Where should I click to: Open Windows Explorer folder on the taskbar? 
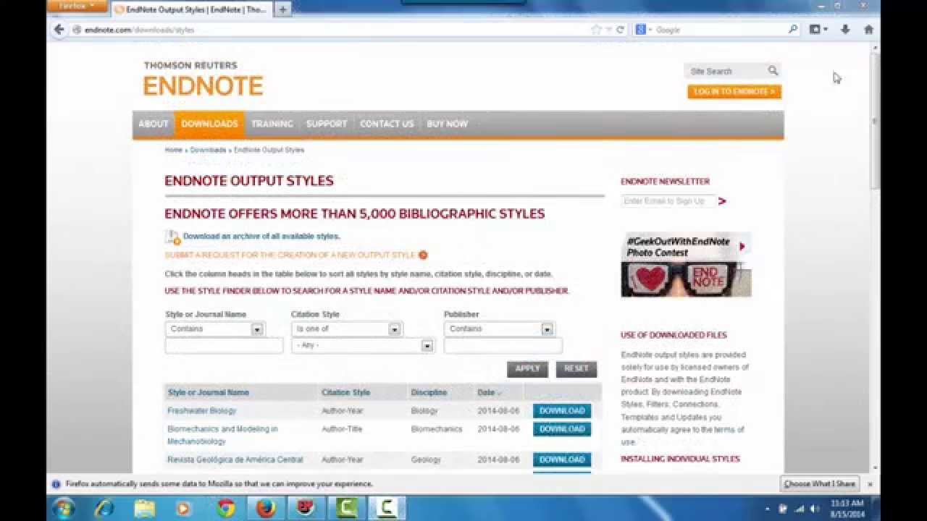pos(144,509)
